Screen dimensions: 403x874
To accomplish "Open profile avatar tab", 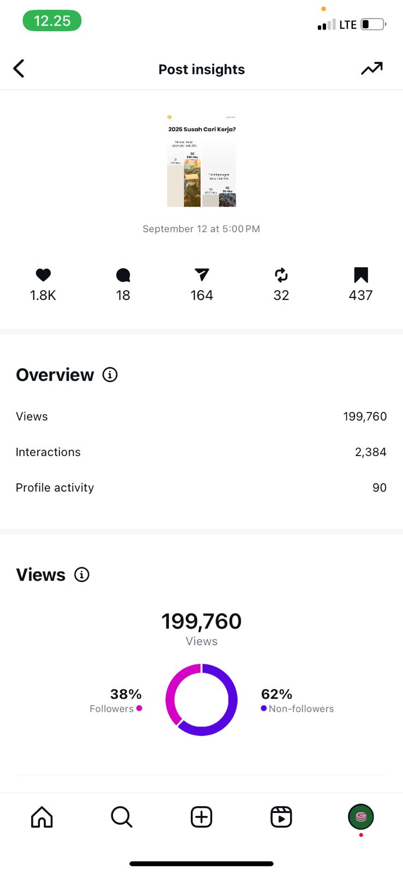I will (x=360, y=817).
